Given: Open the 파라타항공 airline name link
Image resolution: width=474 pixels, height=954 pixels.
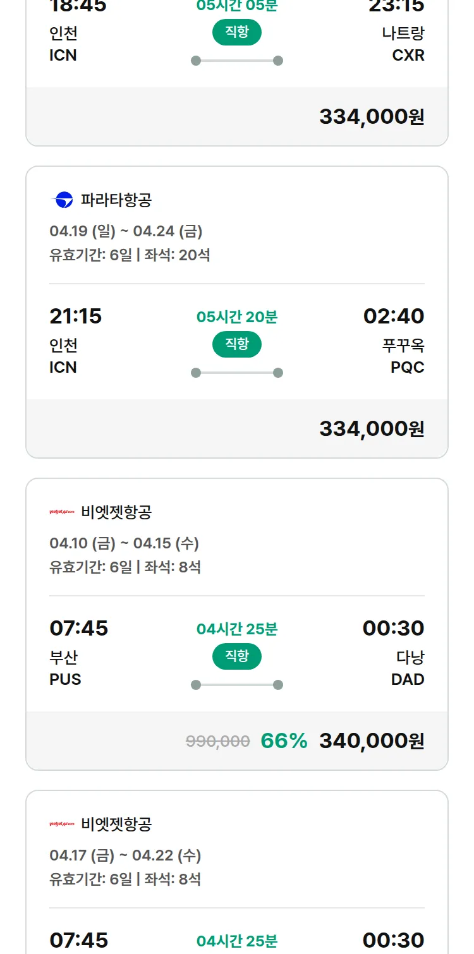Looking at the screenshot, I should [x=116, y=200].
